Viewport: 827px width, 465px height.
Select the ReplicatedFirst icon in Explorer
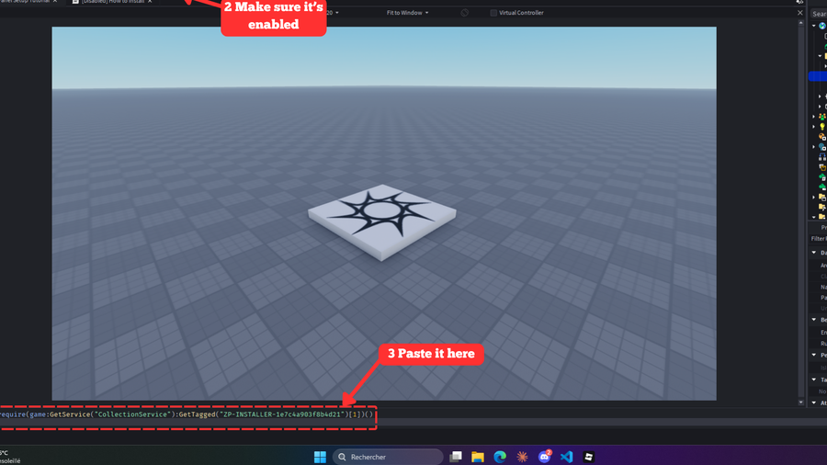tap(822, 156)
